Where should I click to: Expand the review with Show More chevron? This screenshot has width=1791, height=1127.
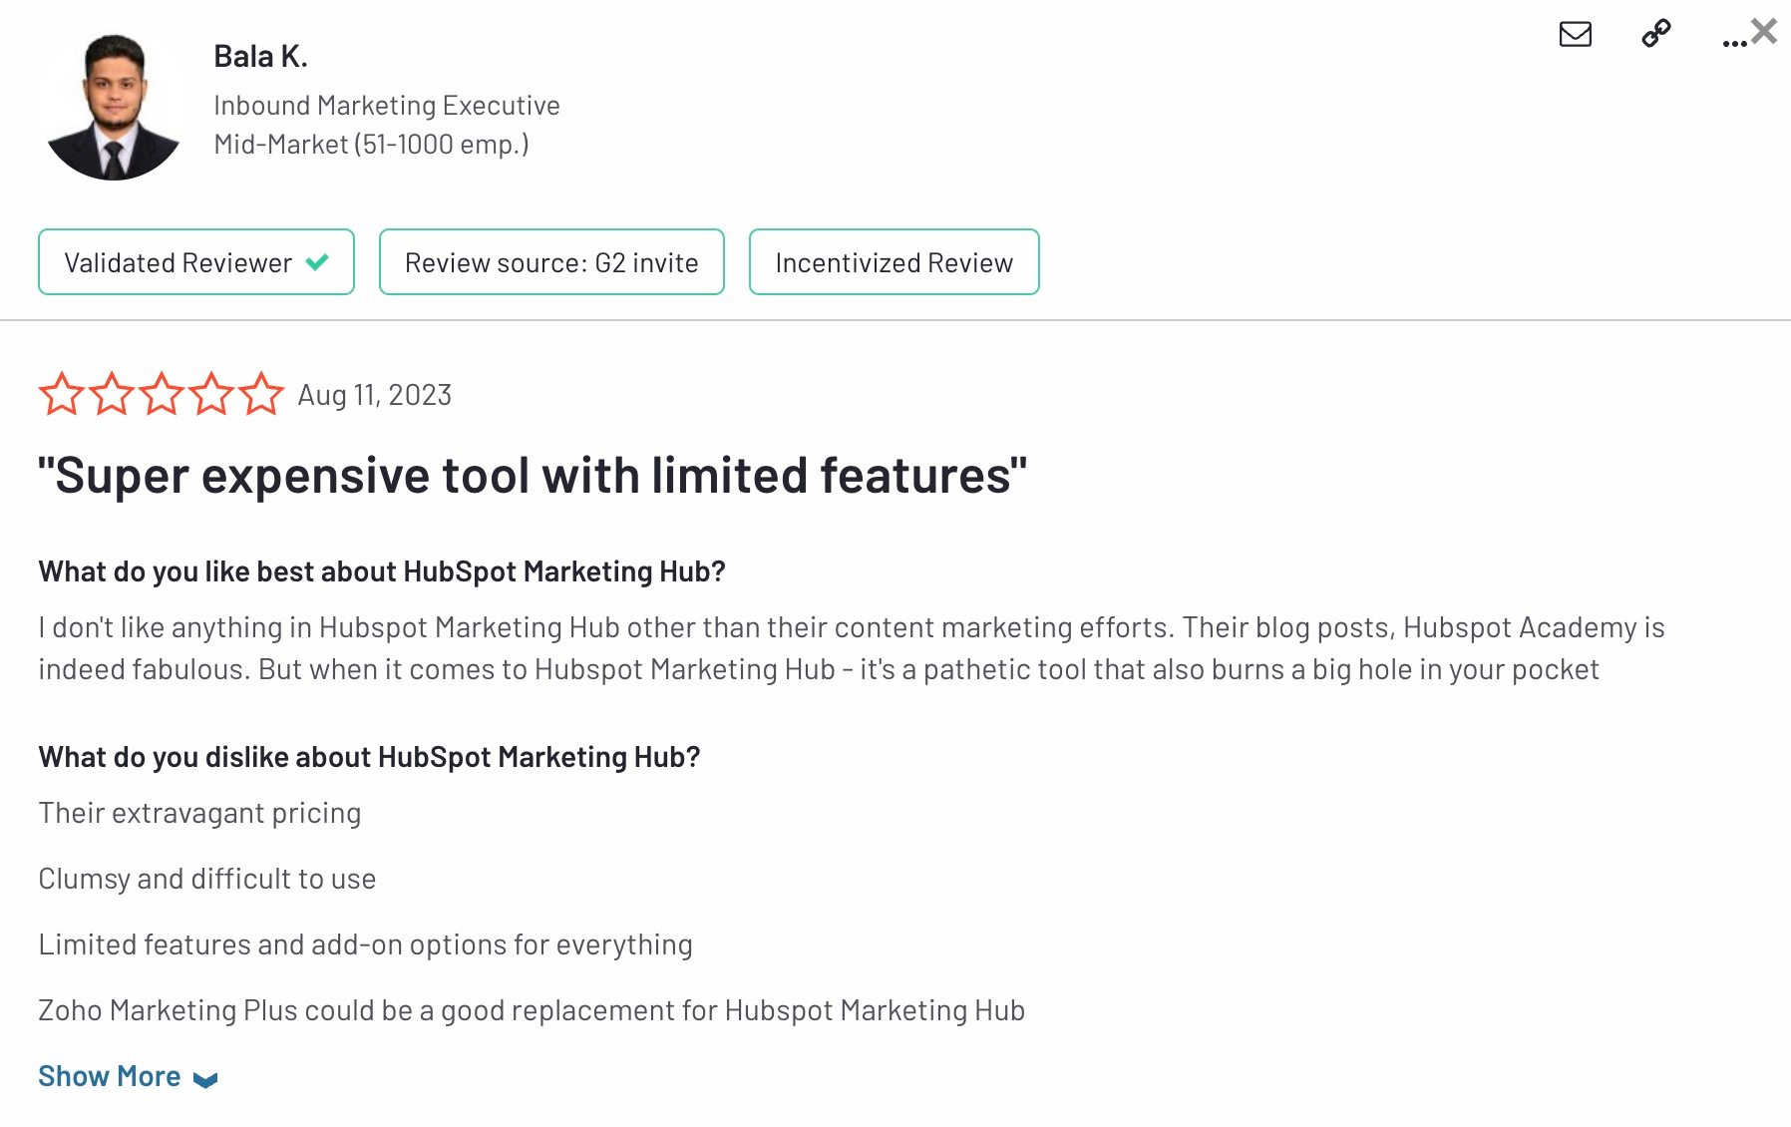pyautogui.click(x=204, y=1077)
